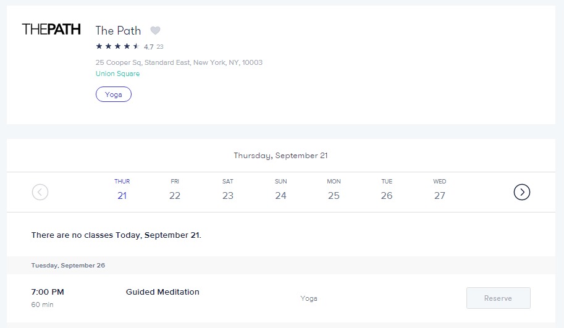
Task: Open the Guided Meditation class title
Action: click(162, 292)
